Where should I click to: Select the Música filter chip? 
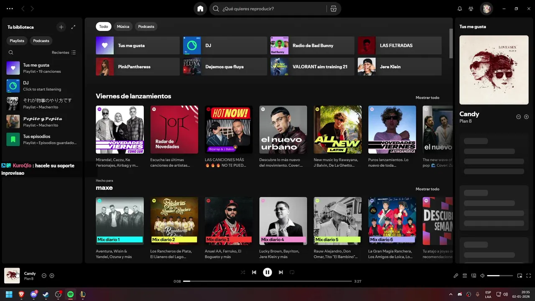pos(123,26)
